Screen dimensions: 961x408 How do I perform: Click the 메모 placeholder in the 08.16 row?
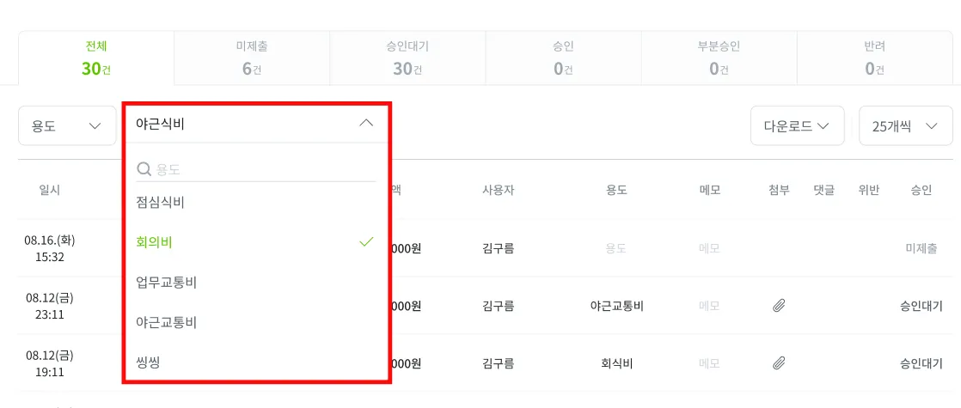tap(709, 248)
